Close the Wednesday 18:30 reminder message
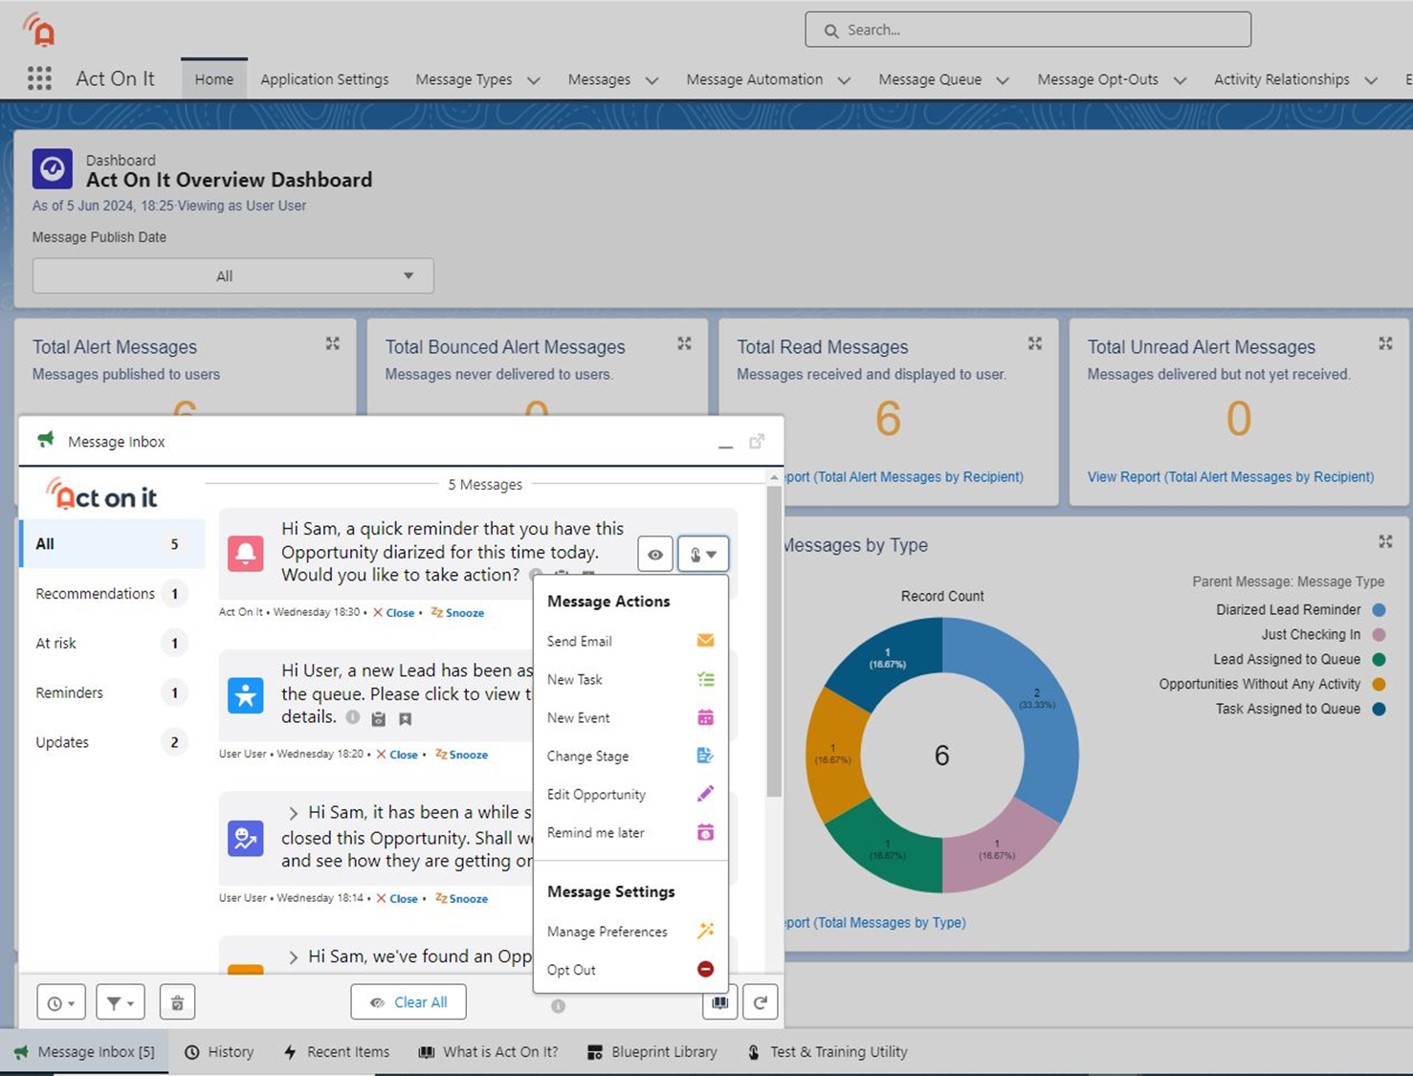This screenshot has width=1413, height=1076. (x=394, y=613)
